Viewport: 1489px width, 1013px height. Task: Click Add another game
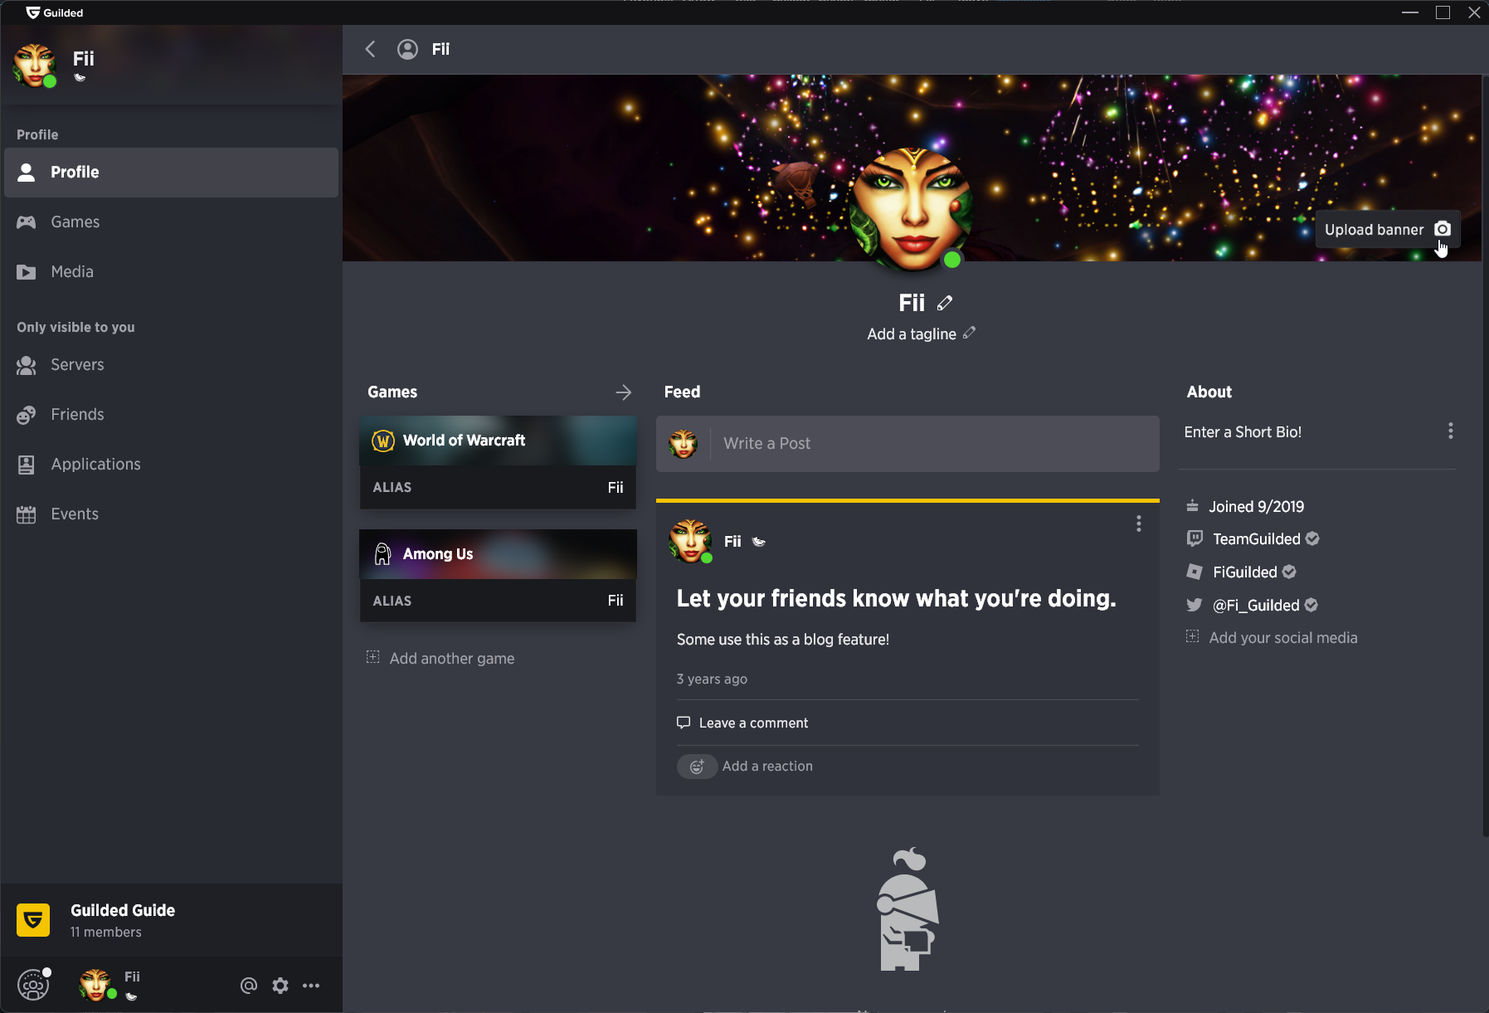[441, 658]
